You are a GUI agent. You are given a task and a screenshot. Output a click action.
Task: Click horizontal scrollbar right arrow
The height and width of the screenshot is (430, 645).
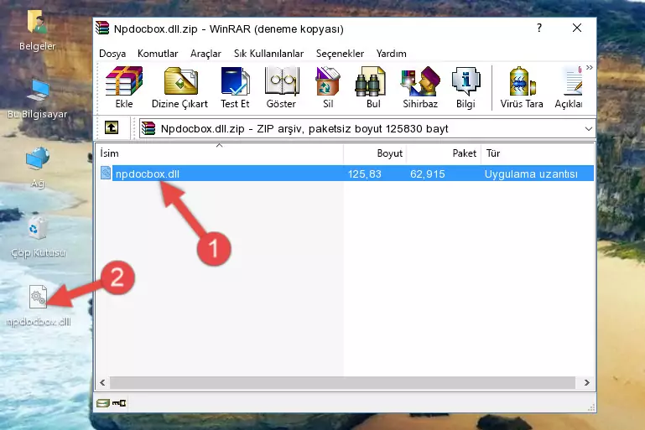[586, 383]
